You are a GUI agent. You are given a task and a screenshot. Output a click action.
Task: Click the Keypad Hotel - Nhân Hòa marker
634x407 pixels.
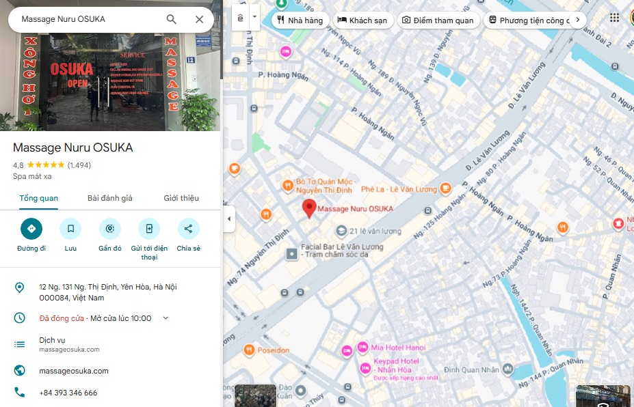point(365,369)
